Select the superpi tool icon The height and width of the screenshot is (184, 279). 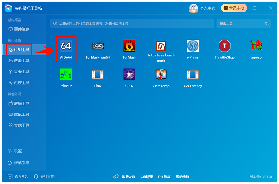[x=256, y=45]
